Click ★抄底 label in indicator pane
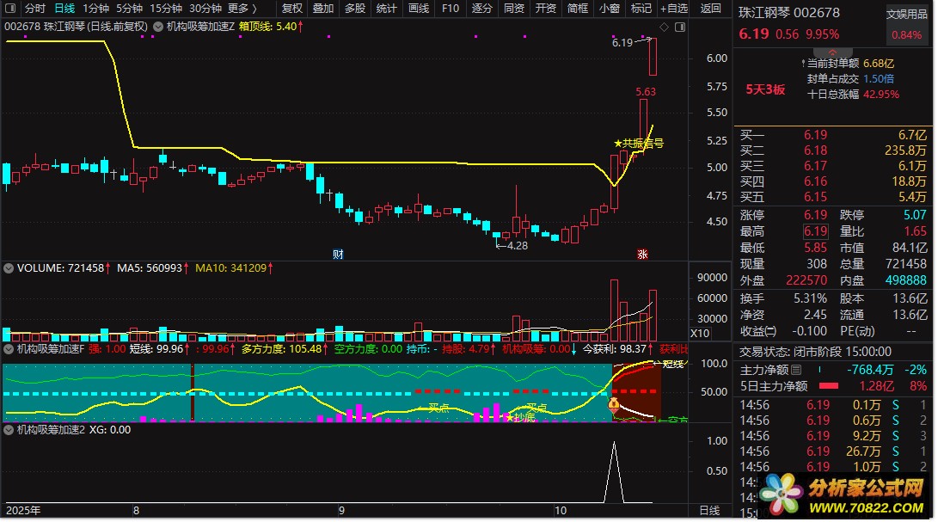Image resolution: width=938 pixels, height=522 pixels. (520, 417)
